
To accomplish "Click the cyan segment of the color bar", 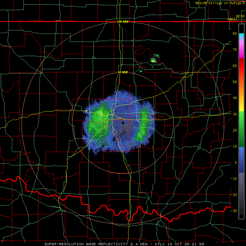I will (241, 36).
